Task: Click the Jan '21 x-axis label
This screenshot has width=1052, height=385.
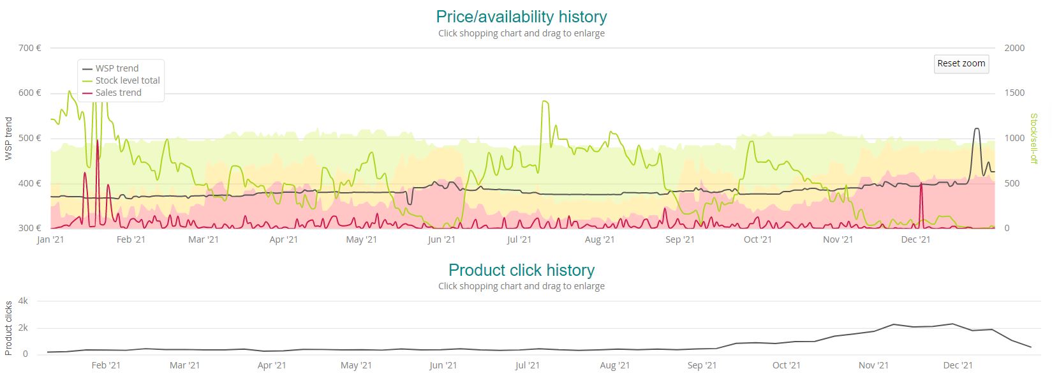Action: [x=50, y=239]
